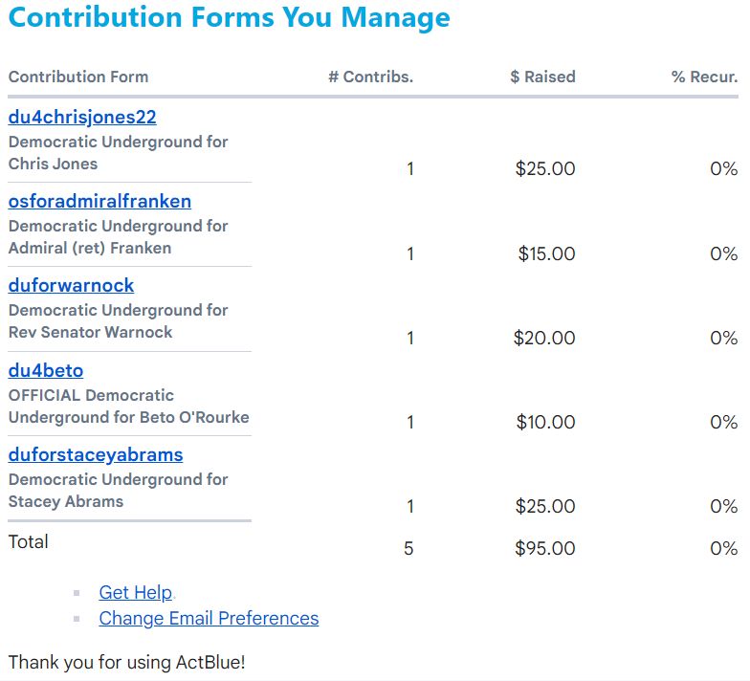Click Democratic Underground for Stacey Abrams description

point(118,490)
